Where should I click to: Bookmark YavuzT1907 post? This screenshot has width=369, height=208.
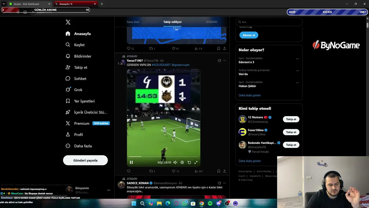(219, 171)
